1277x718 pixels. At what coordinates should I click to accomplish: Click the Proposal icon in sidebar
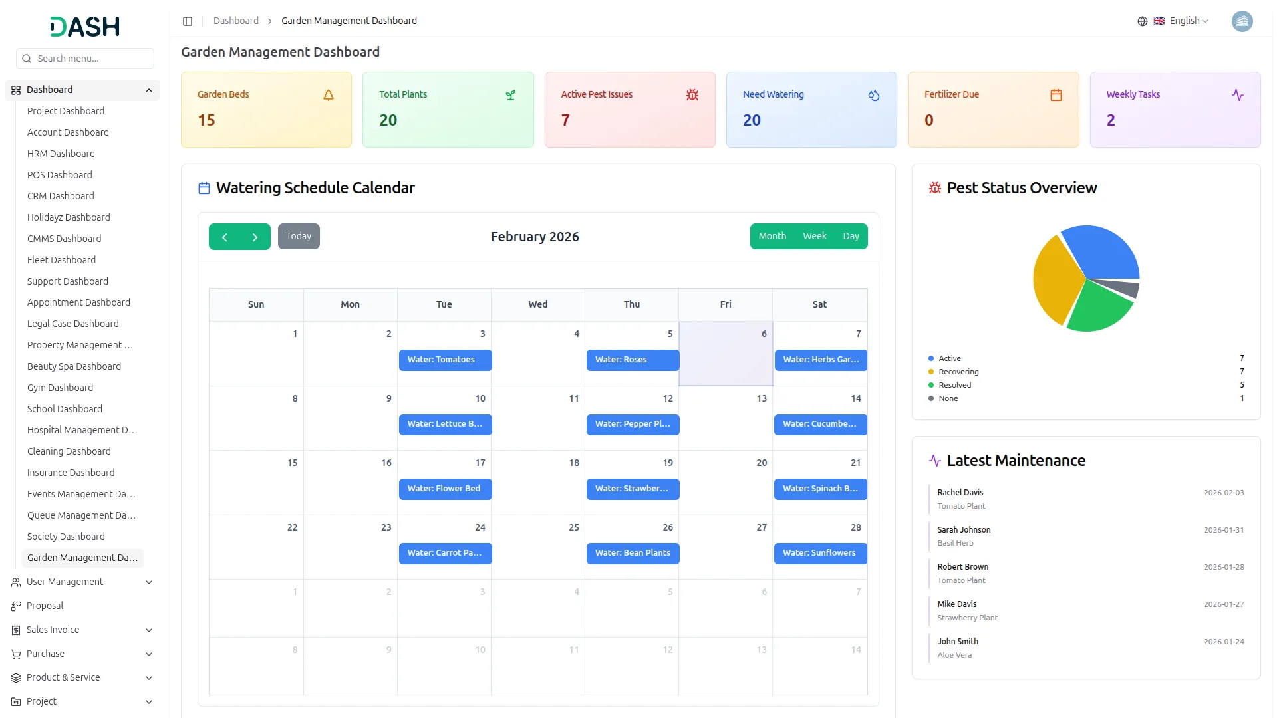point(16,606)
